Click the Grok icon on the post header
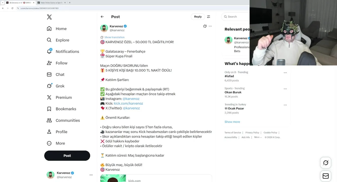337x182 pixels. pyautogui.click(x=205, y=26)
